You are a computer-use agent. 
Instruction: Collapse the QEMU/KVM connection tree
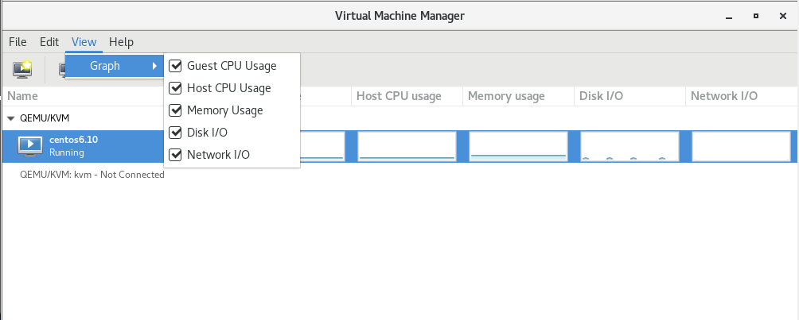coord(10,118)
